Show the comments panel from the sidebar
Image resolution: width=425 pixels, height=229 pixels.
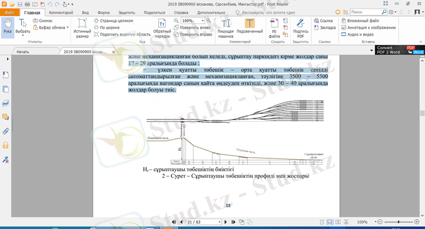point(6,116)
